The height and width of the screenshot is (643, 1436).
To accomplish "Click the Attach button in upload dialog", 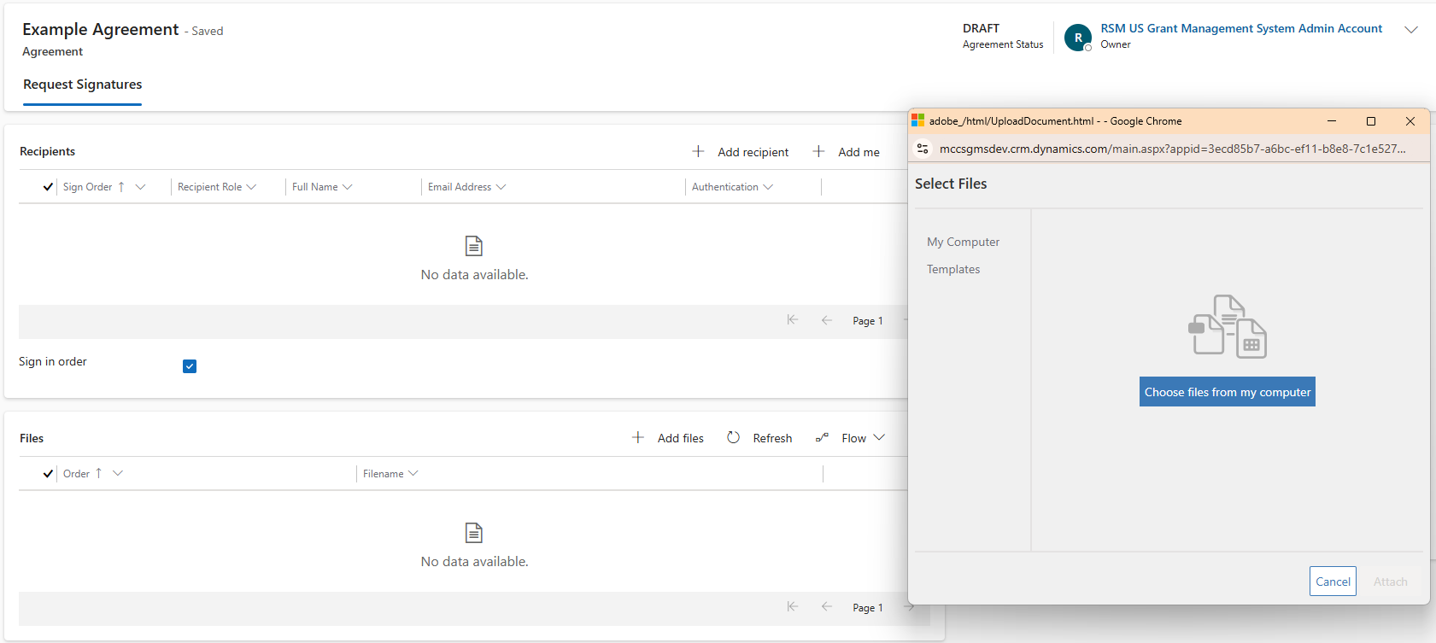I will tap(1390, 582).
